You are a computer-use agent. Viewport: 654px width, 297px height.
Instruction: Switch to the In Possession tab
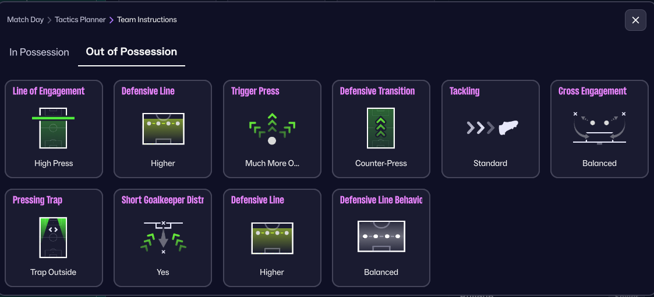coord(39,52)
